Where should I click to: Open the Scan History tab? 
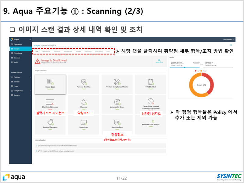[99, 51]
